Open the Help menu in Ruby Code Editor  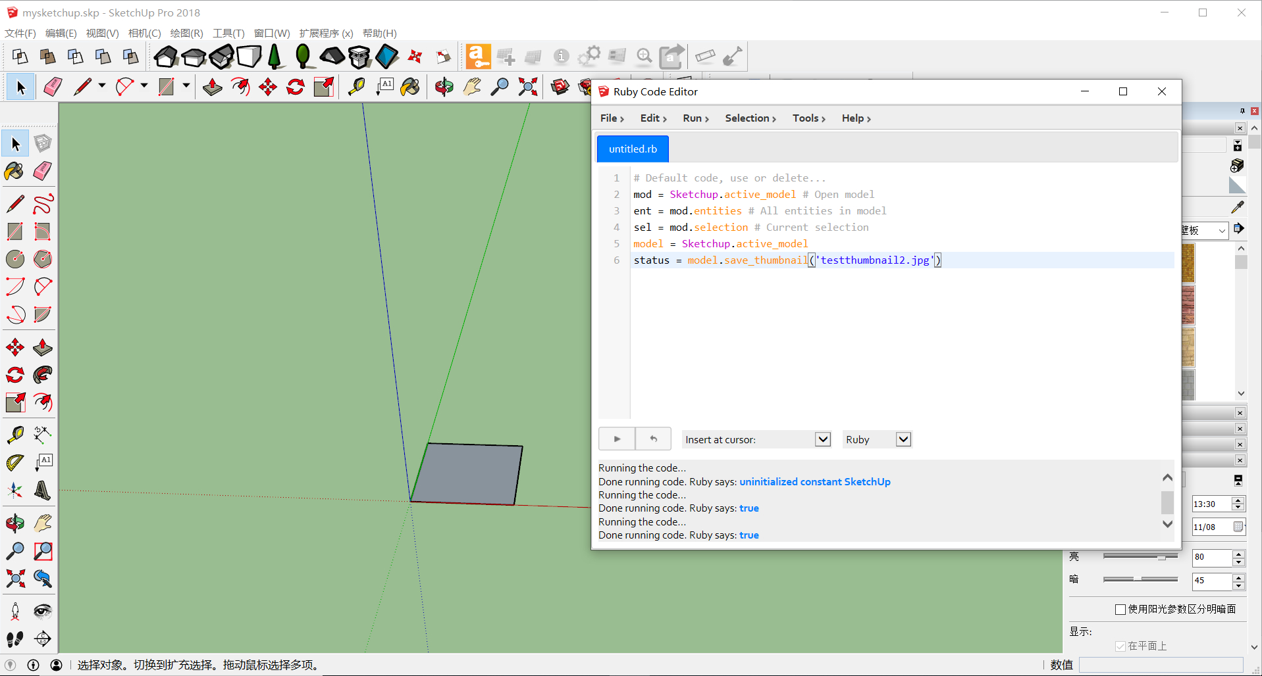[856, 118]
